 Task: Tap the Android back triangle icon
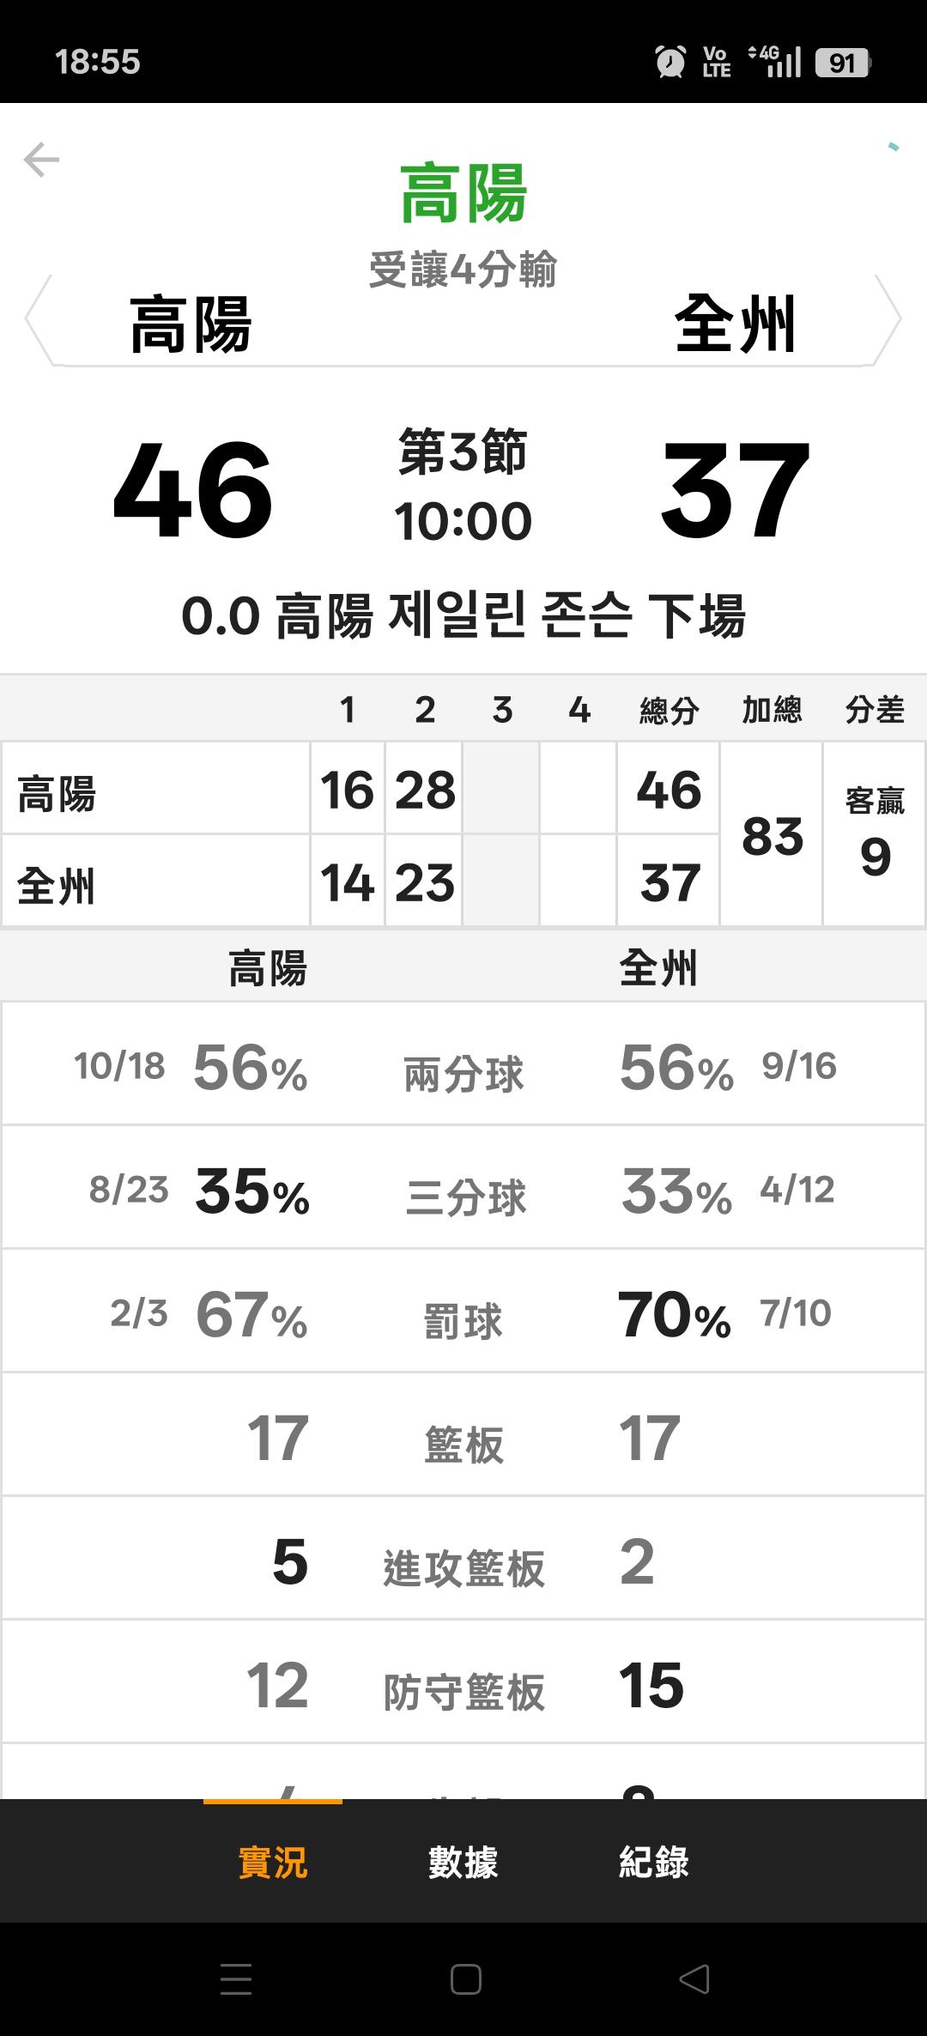694,1979
